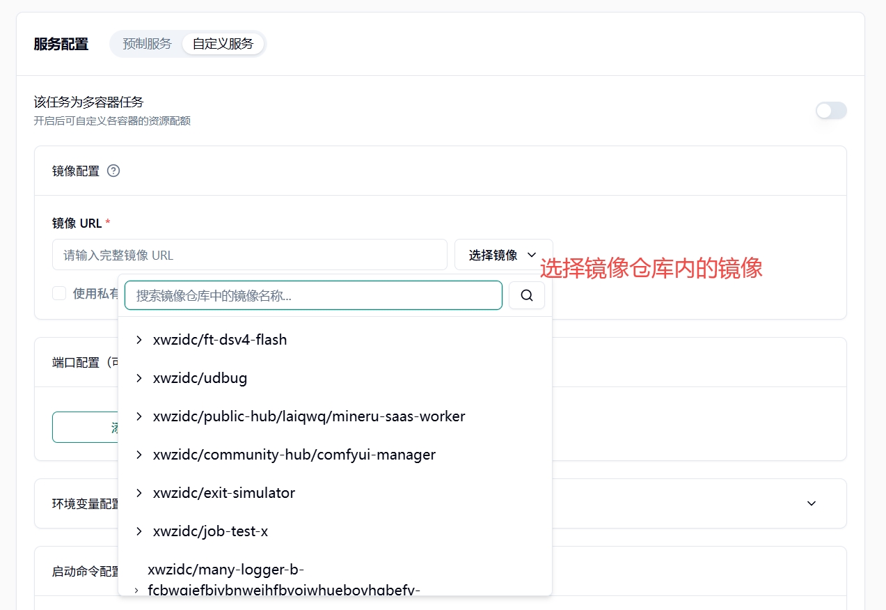Click the 环境变量配置 section header
This screenshot has width=886, height=610.
(441, 503)
